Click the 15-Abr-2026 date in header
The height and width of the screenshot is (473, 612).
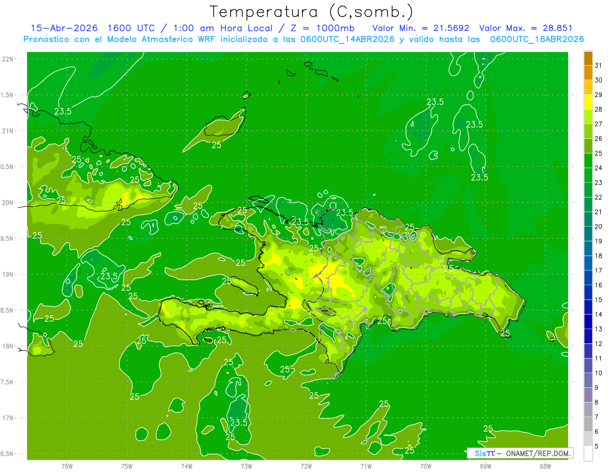click(64, 28)
